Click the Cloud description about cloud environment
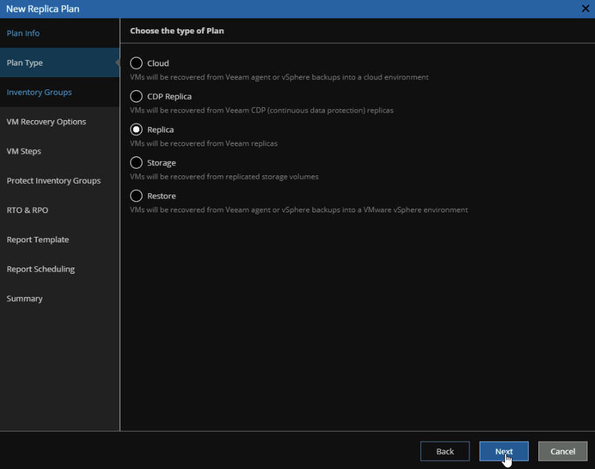 click(x=279, y=77)
